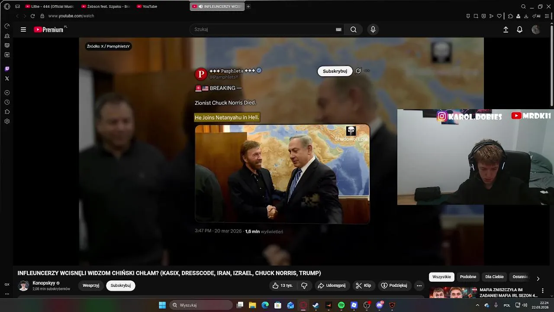Viewport: 554px width, 312px height.
Task: Show hidden system tray icons
Action: pyautogui.click(x=477, y=305)
